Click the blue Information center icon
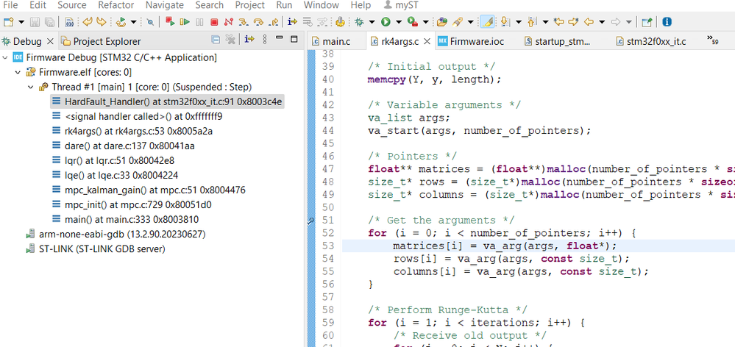This screenshot has height=347, width=735. point(667,21)
